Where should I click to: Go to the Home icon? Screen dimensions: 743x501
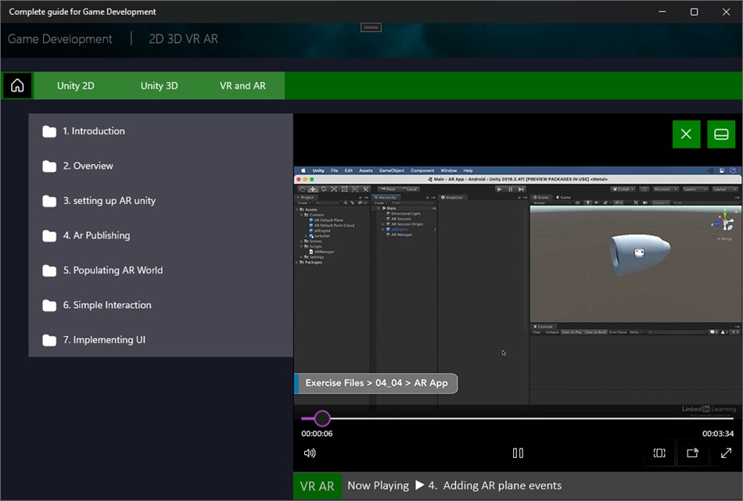coord(17,86)
